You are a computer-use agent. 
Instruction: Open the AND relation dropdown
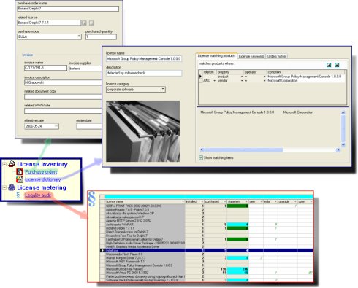click(x=215, y=80)
